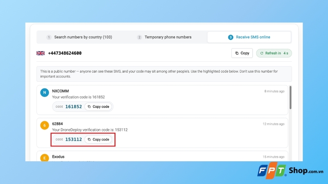Select the Receive SMS online tab

coord(249,37)
